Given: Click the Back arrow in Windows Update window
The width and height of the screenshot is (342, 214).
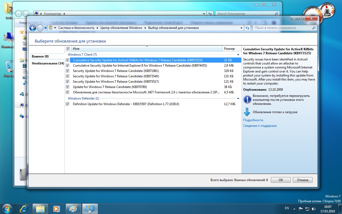Looking at the screenshot, I should click(x=33, y=28).
